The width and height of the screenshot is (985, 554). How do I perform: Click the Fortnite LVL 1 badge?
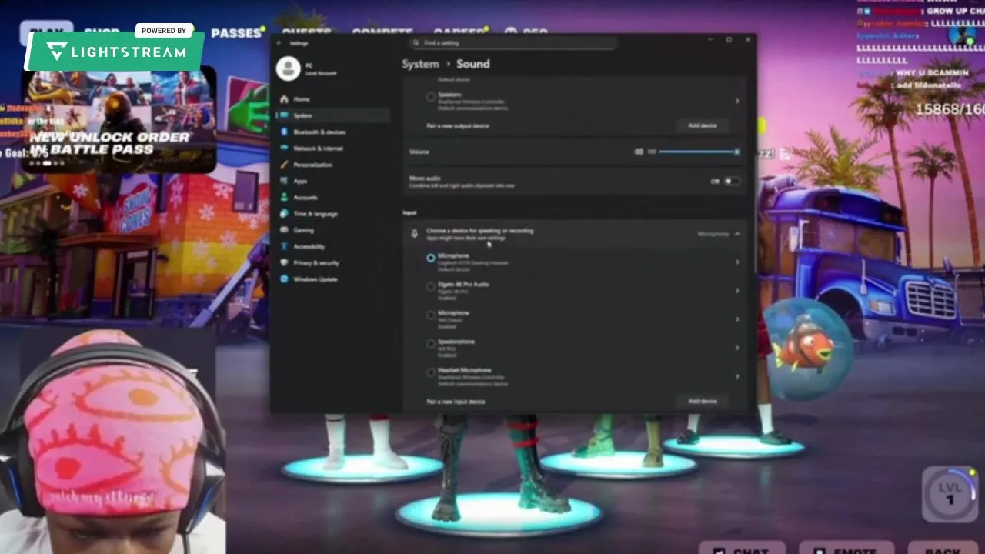950,494
